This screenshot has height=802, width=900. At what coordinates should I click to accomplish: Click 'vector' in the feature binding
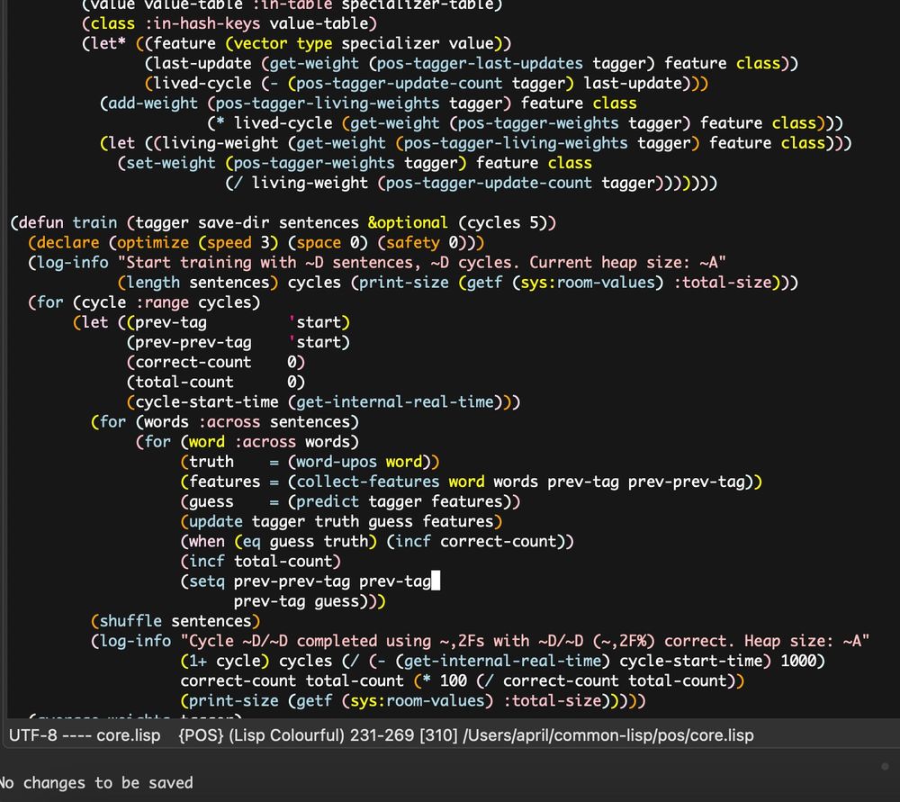261,43
